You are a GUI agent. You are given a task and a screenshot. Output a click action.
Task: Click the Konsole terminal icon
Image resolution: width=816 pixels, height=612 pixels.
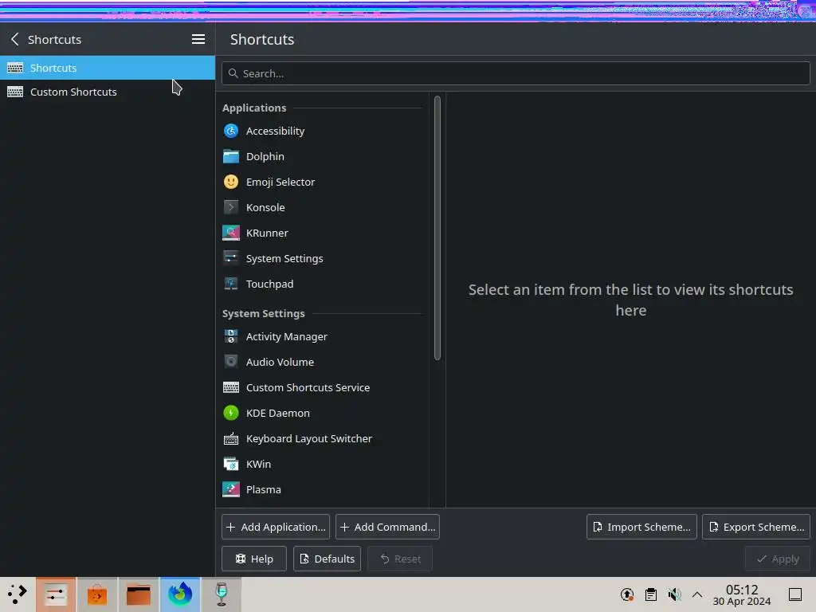230,207
